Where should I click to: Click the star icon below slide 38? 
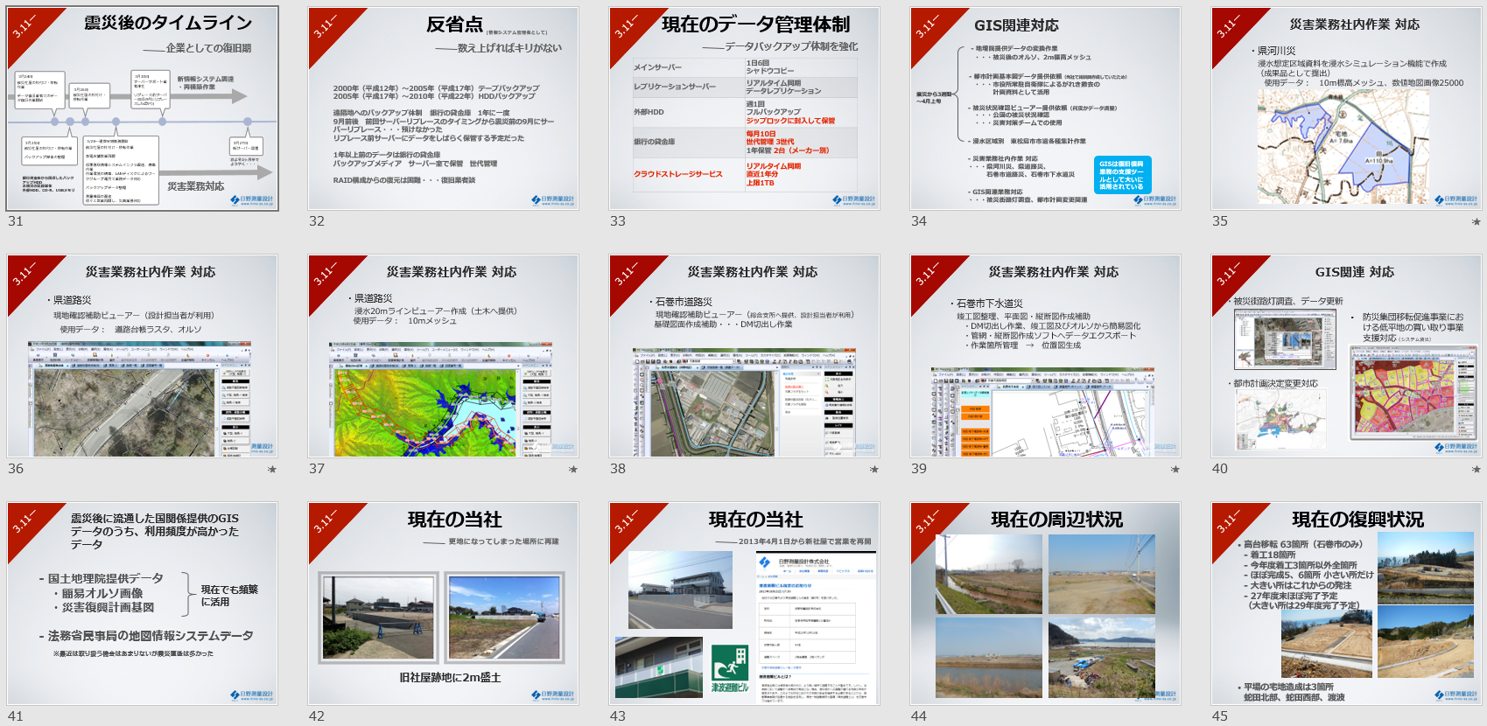[874, 470]
